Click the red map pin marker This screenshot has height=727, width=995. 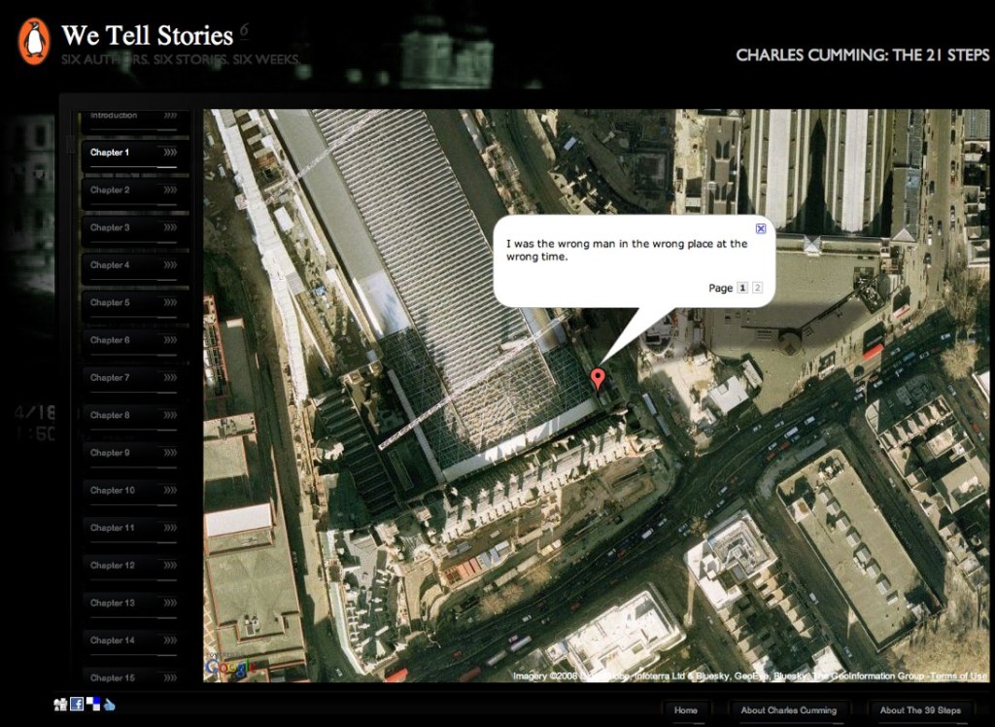click(x=598, y=378)
